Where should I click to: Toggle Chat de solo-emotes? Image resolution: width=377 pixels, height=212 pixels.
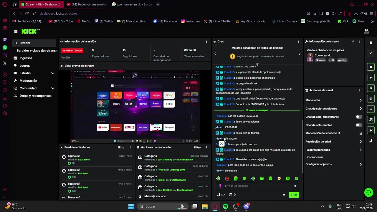pos(359,125)
